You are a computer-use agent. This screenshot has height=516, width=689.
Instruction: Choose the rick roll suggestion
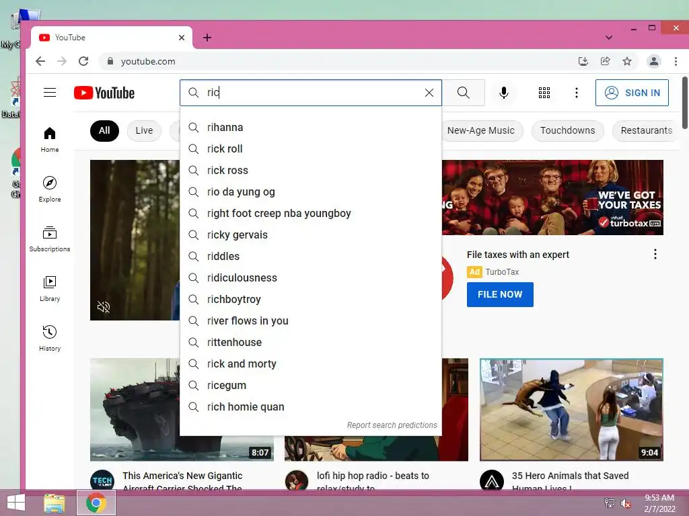coord(310,148)
